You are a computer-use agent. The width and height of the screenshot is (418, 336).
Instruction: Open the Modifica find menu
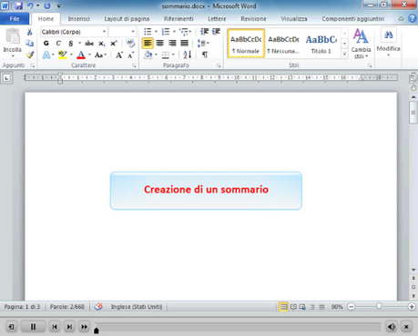click(x=388, y=43)
